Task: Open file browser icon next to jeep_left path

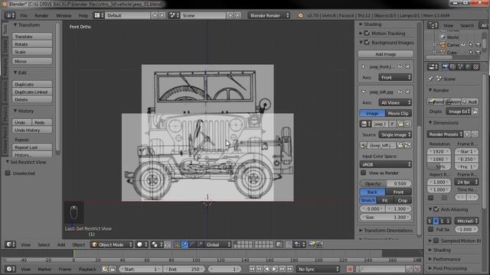Action: (x=400, y=145)
